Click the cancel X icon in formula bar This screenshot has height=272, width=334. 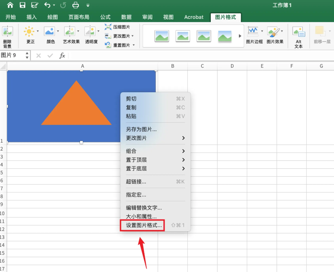[x=39, y=56]
